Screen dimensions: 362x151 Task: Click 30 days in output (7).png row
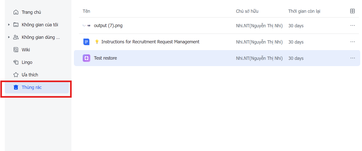click(296, 26)
